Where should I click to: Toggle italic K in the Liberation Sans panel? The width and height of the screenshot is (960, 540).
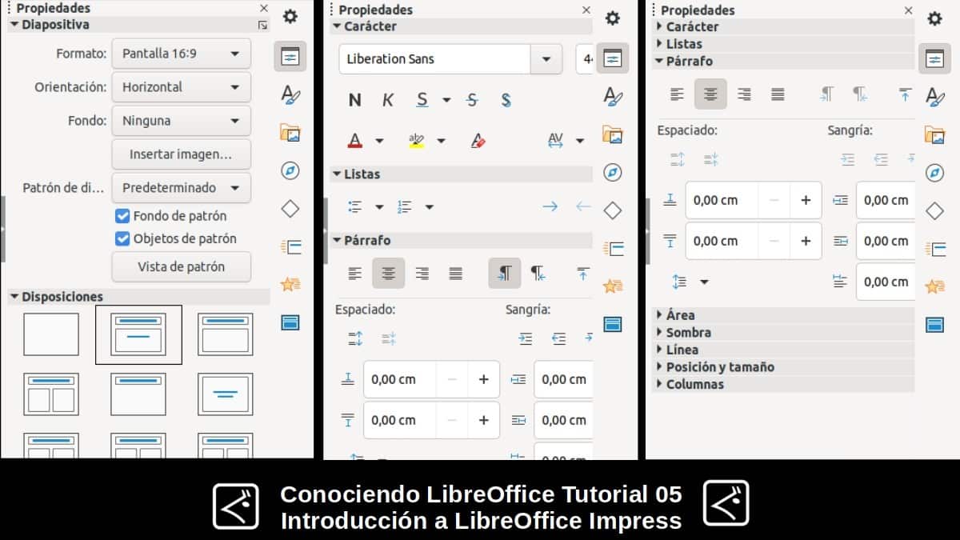(388, 100)
